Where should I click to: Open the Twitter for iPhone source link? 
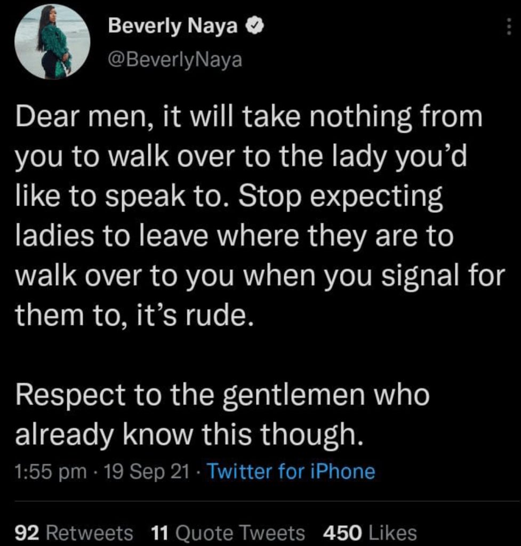click(x=290, y=471)
